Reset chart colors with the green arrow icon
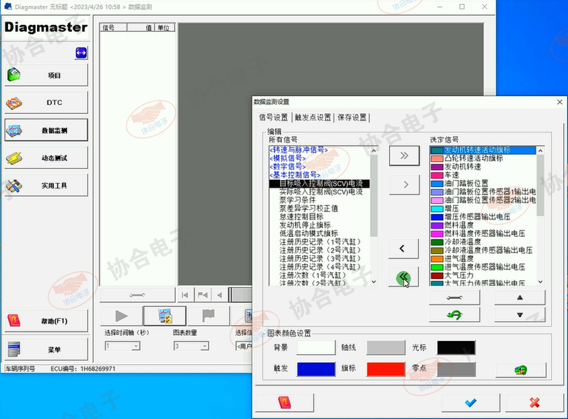The height and width of the screenshot is (419, 568). click(x=521, y=370)
